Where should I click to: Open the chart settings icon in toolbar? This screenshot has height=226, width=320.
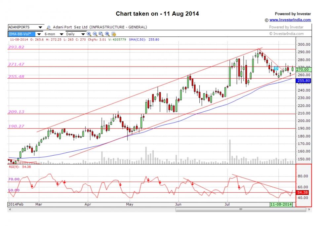coord(114,34)
